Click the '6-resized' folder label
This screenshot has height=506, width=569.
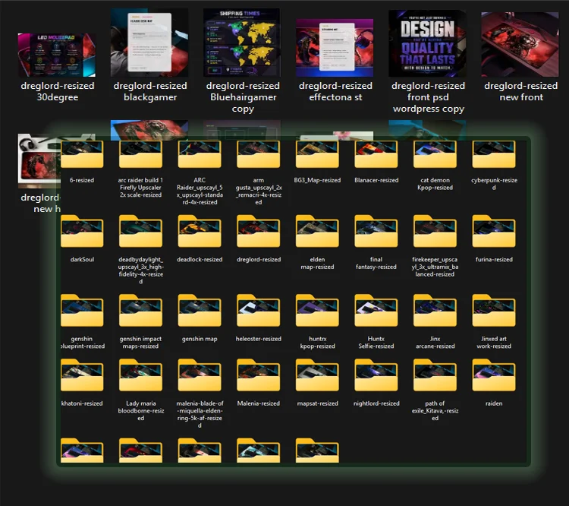point(82,180)
